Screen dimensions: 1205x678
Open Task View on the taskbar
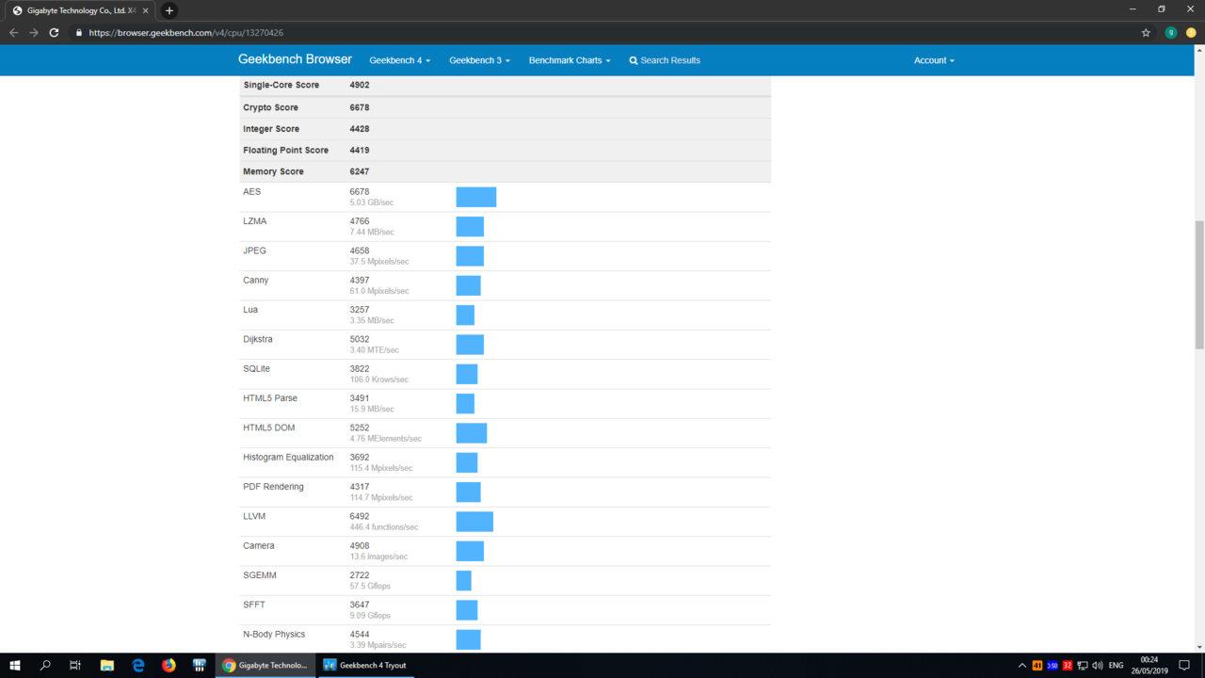[74, 665]
